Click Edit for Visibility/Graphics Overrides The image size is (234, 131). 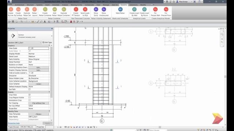point(38,67)
